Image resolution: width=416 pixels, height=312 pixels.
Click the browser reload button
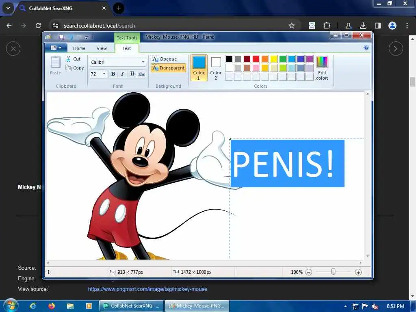tap(38, 26)
